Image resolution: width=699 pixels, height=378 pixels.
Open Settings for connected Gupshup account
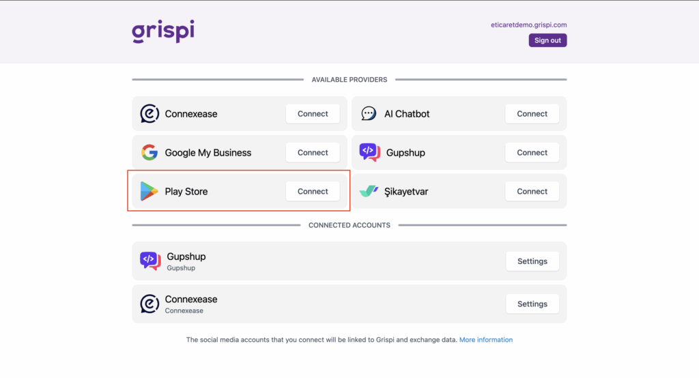[532, 261]
